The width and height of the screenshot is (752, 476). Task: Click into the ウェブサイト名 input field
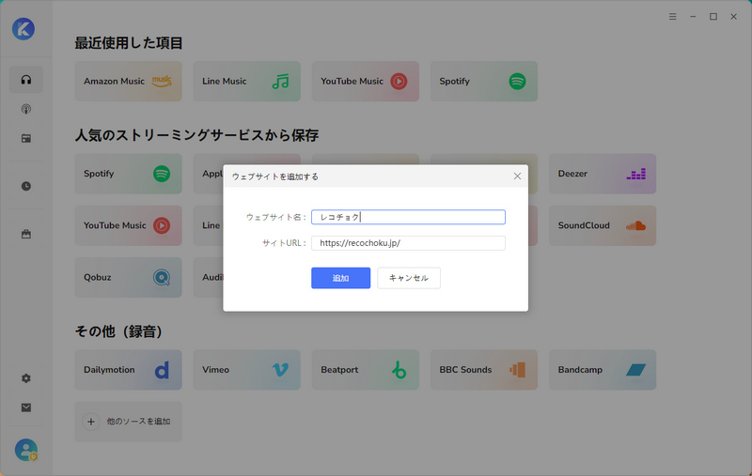pos(408,217)
